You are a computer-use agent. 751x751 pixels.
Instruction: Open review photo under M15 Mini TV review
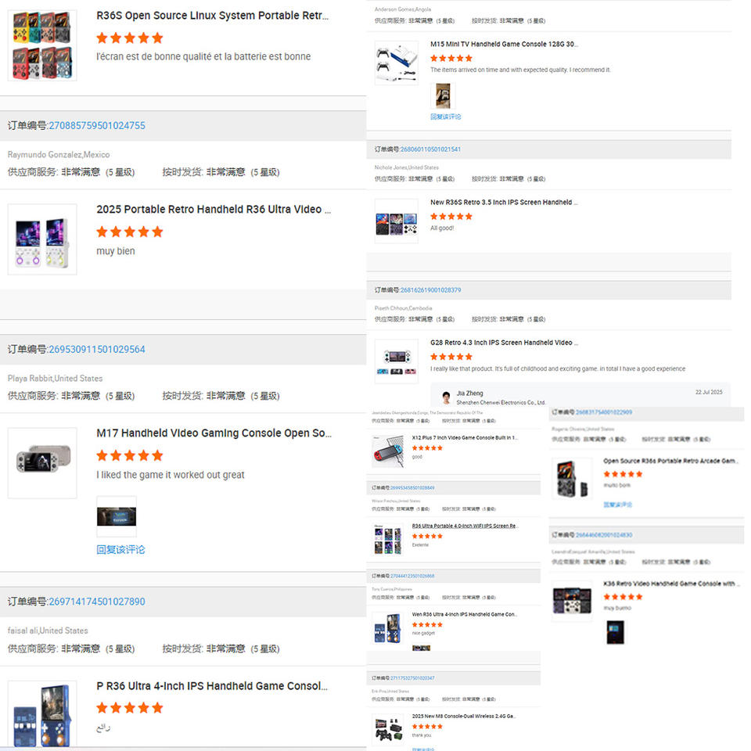click(443, 95)
